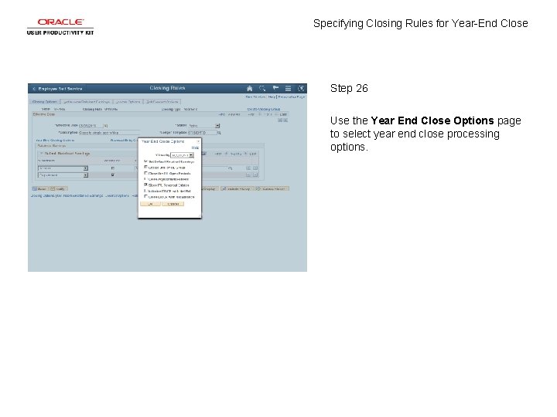Delete the effective-dated row with minus icon
The height and width of the screenshot is (417, 557).
tap(285, 120)
